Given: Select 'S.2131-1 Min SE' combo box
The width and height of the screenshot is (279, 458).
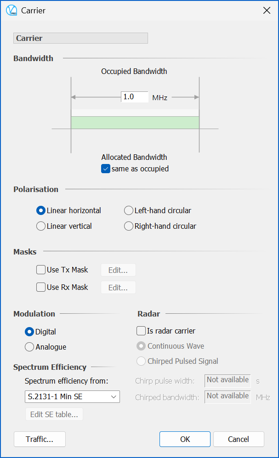Looking at the screenshot, I should [x=72, y=396].
